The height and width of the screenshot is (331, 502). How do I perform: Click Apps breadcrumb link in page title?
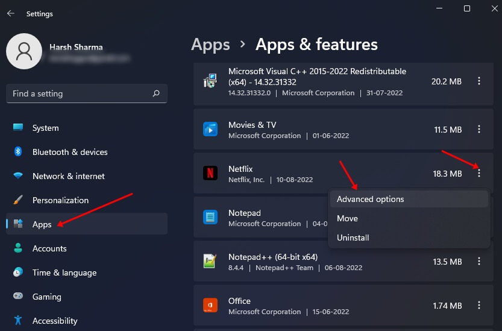(210, 45)
